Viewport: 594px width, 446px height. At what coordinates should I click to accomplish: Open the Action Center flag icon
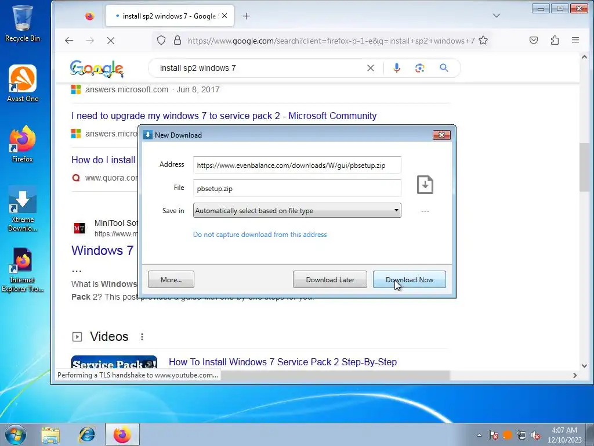point(494,435)
